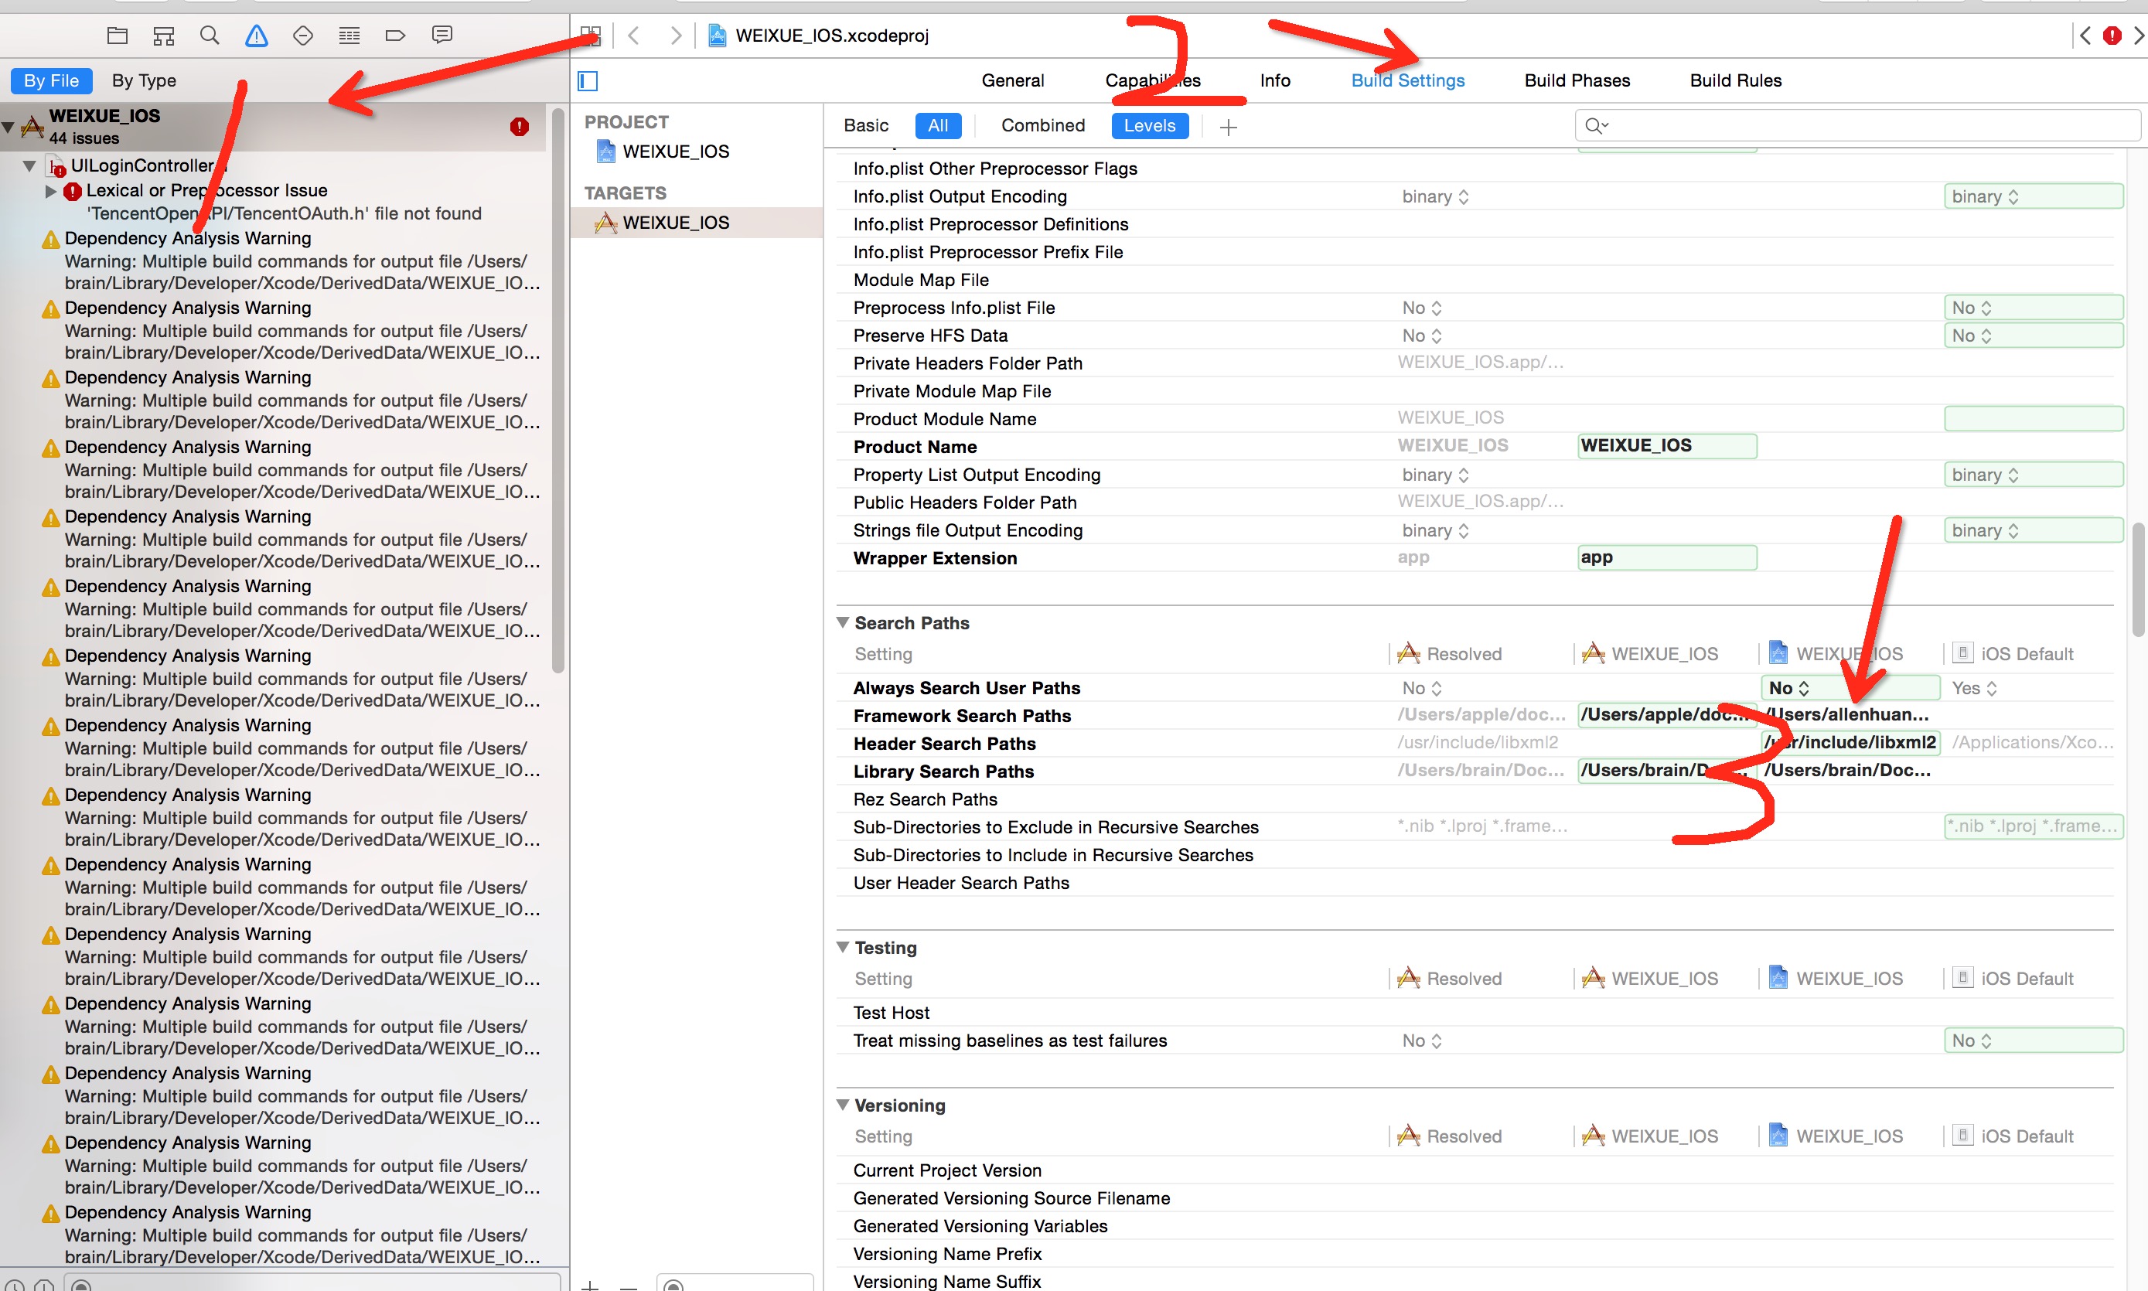Click the issue navigator vertical scrollbar

pyautogui.click(x=558, y=391)
